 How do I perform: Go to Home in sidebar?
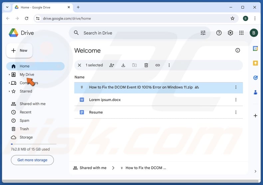35,66
